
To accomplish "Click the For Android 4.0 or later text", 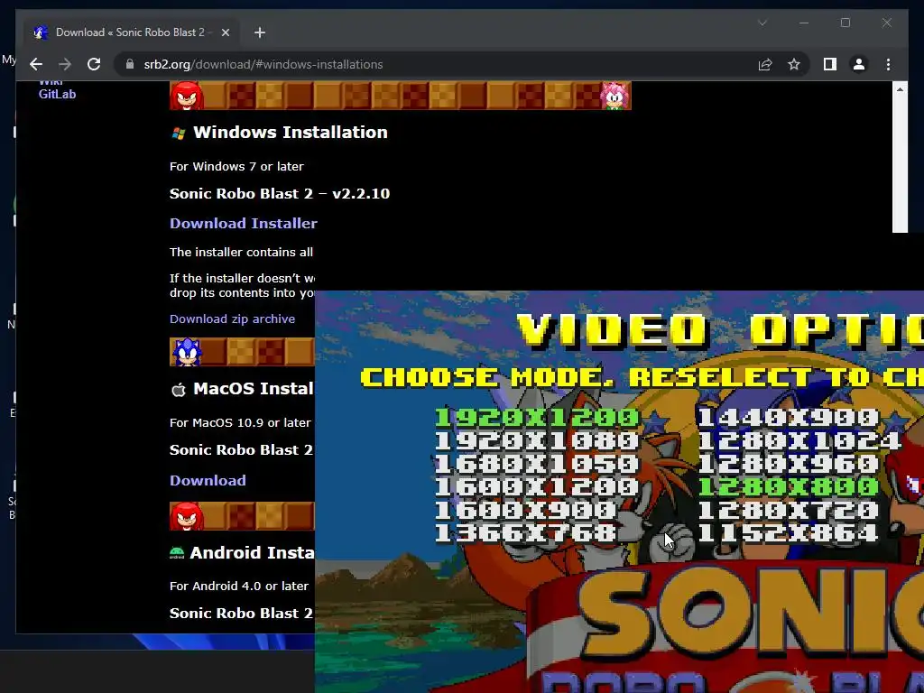I will pos(238,586).
